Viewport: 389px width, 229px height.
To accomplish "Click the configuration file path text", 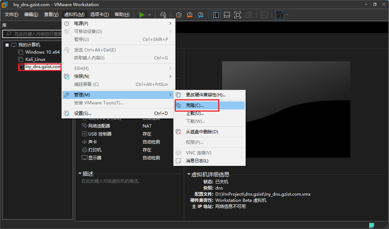I will (x=263, y=194).
